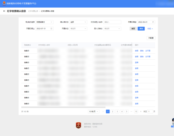This screenshot has width=174, height=136.
Task: Click the horizontal scrollbar below the table
Action: [63, 107]
